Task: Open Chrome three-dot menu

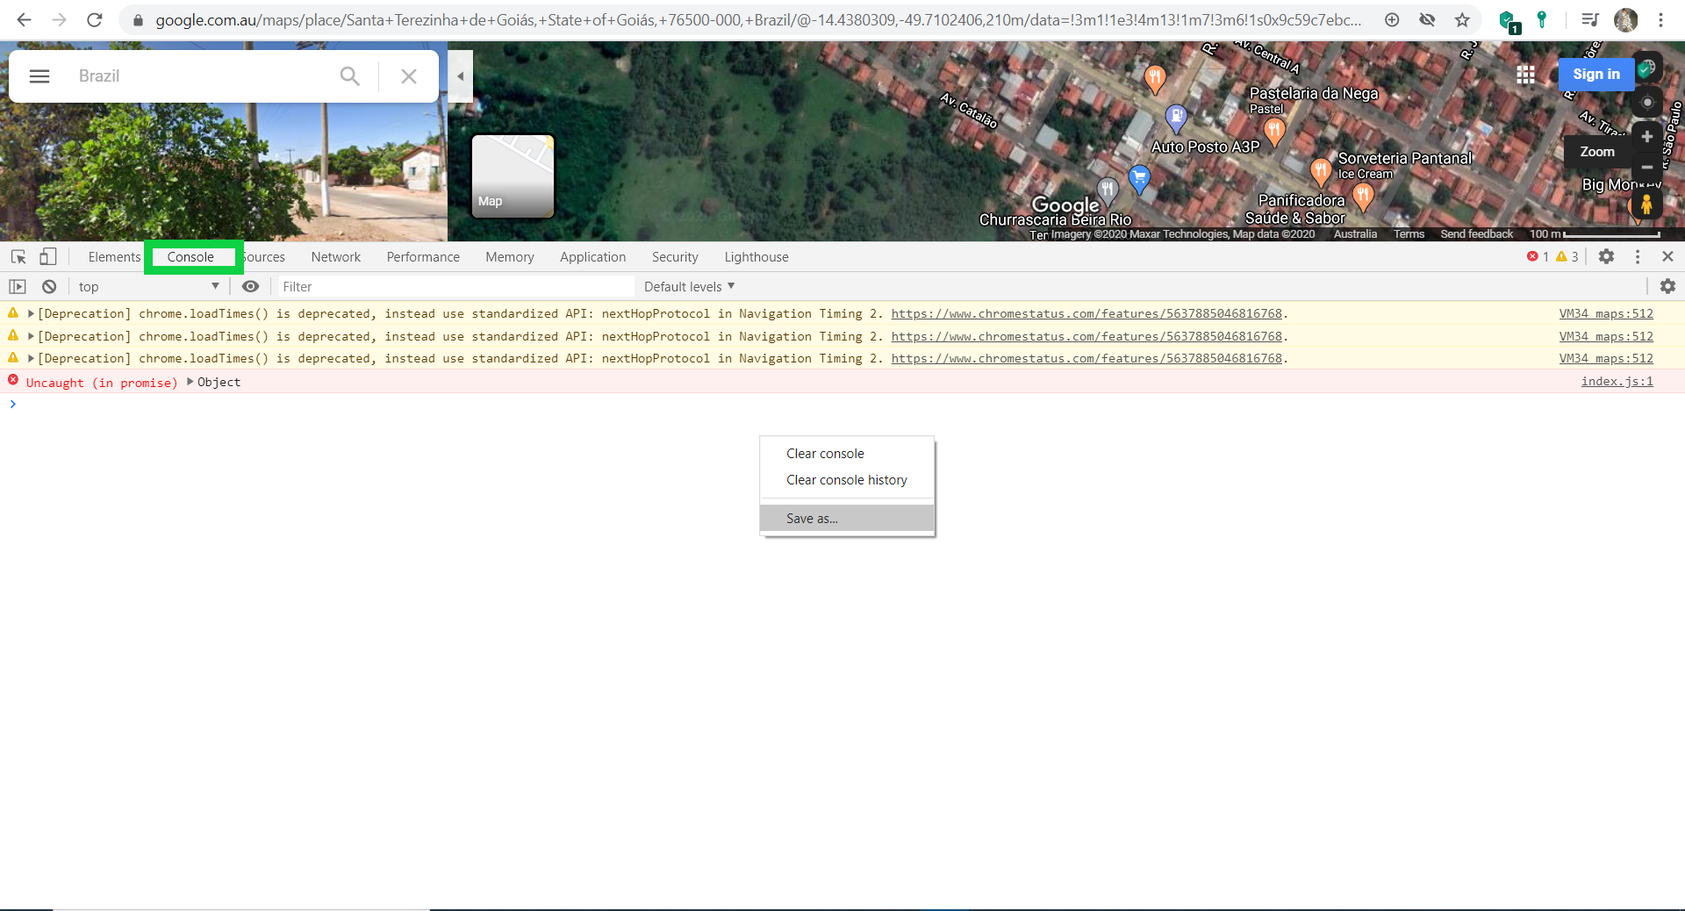Action: coord(1660,19)
